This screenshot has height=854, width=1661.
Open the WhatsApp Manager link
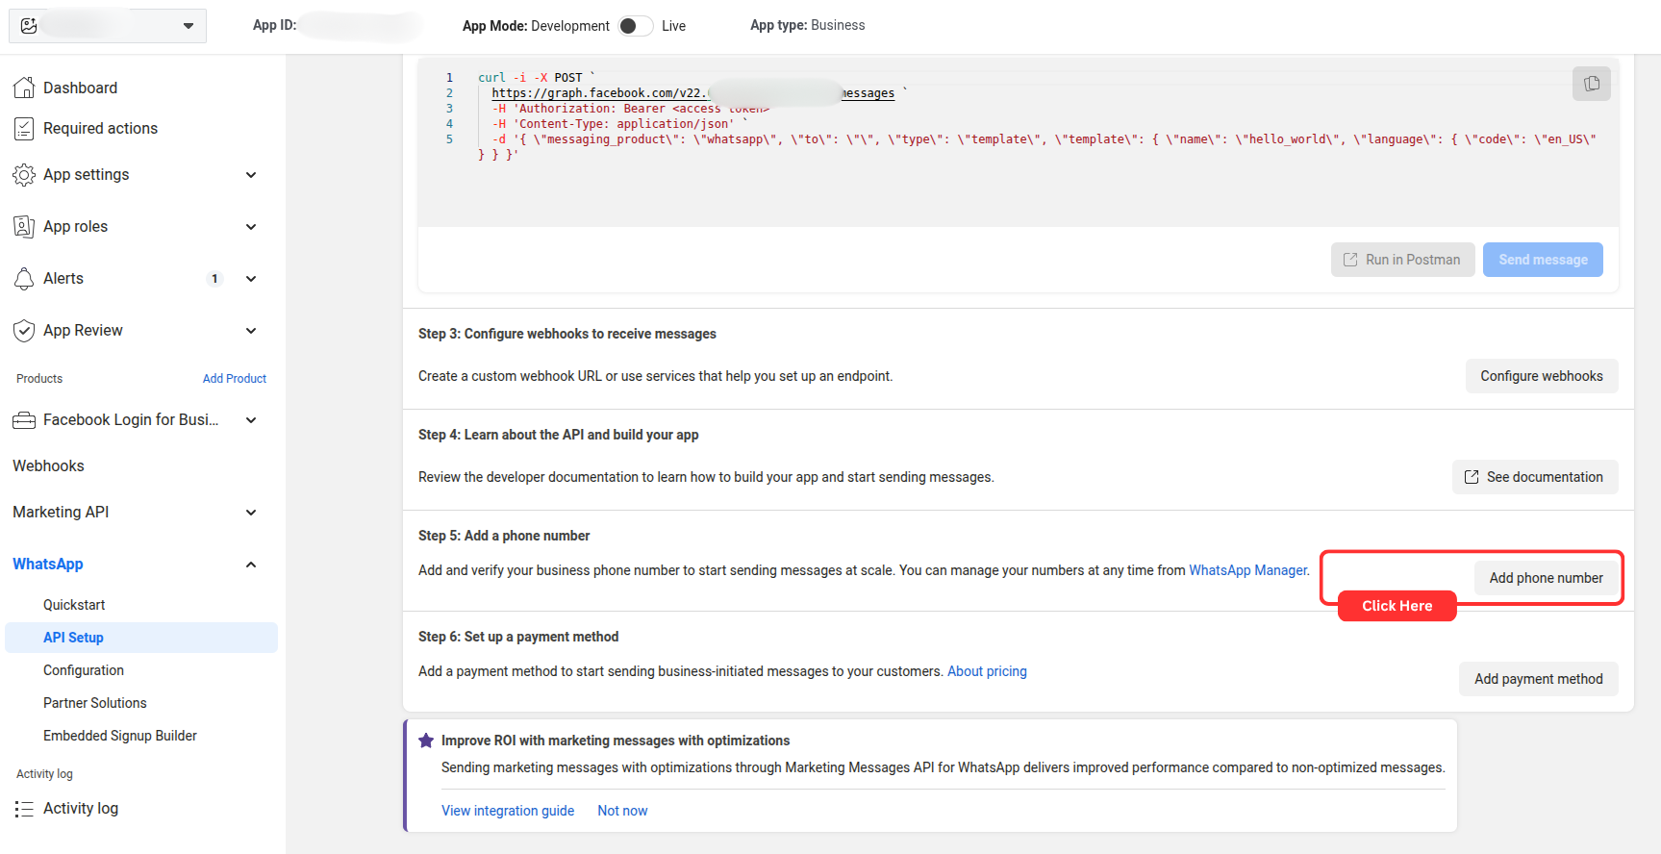coord(1248,570)
